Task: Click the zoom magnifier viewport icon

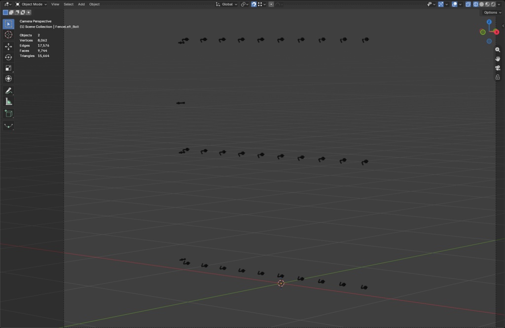Action: coord(498,50)
